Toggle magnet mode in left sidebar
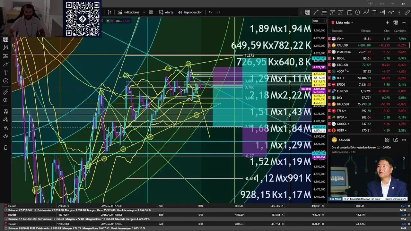The width and height of the screenshot is (411, 231). pos(5,112)
